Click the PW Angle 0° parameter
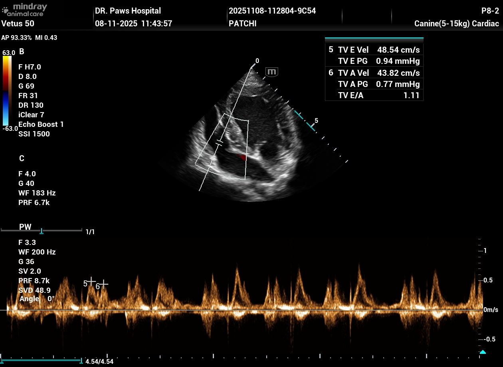503x367 pixels. (x=37, y=299)
